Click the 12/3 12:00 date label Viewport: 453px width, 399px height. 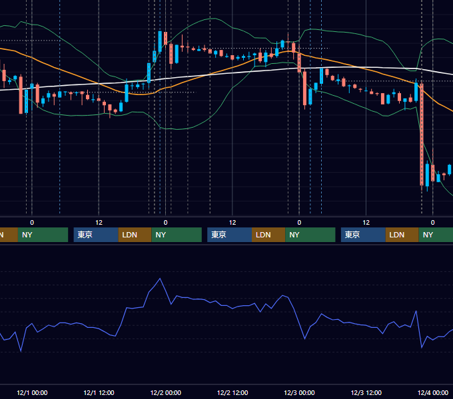[x=366, y=392]
